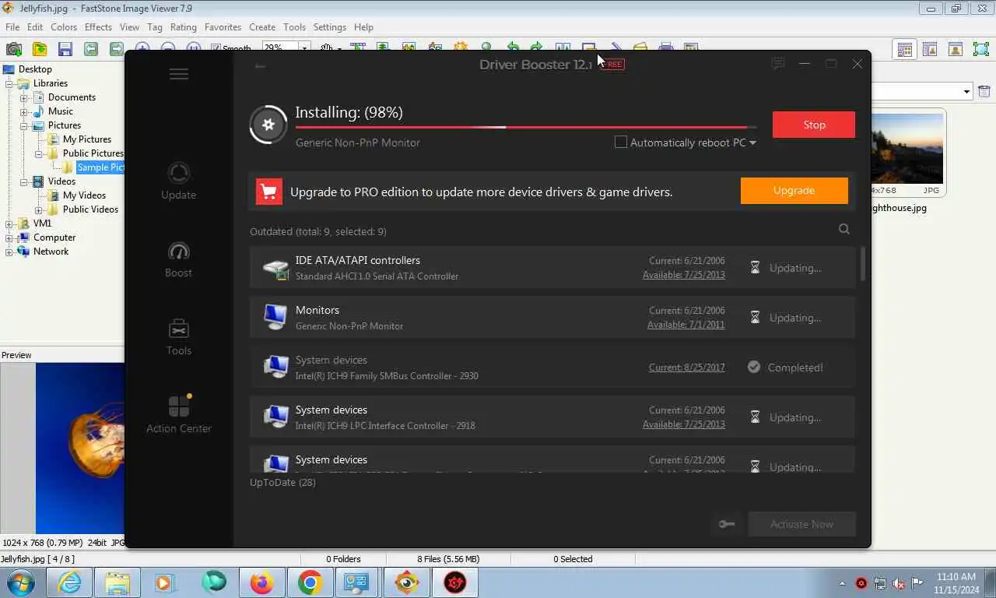Click the volume icon in system tray
Viewport: 996px width, 598px height.
pyautogui.click(x=899, y=583)
